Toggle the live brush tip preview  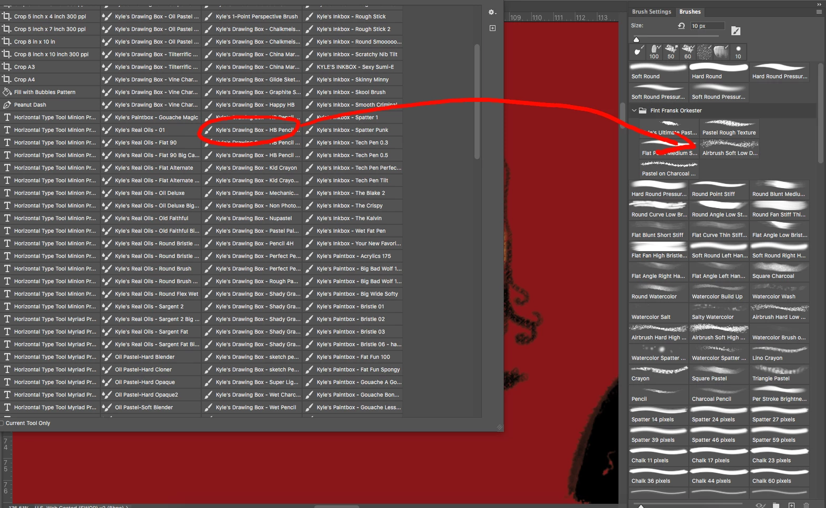[x=736, y=31]
